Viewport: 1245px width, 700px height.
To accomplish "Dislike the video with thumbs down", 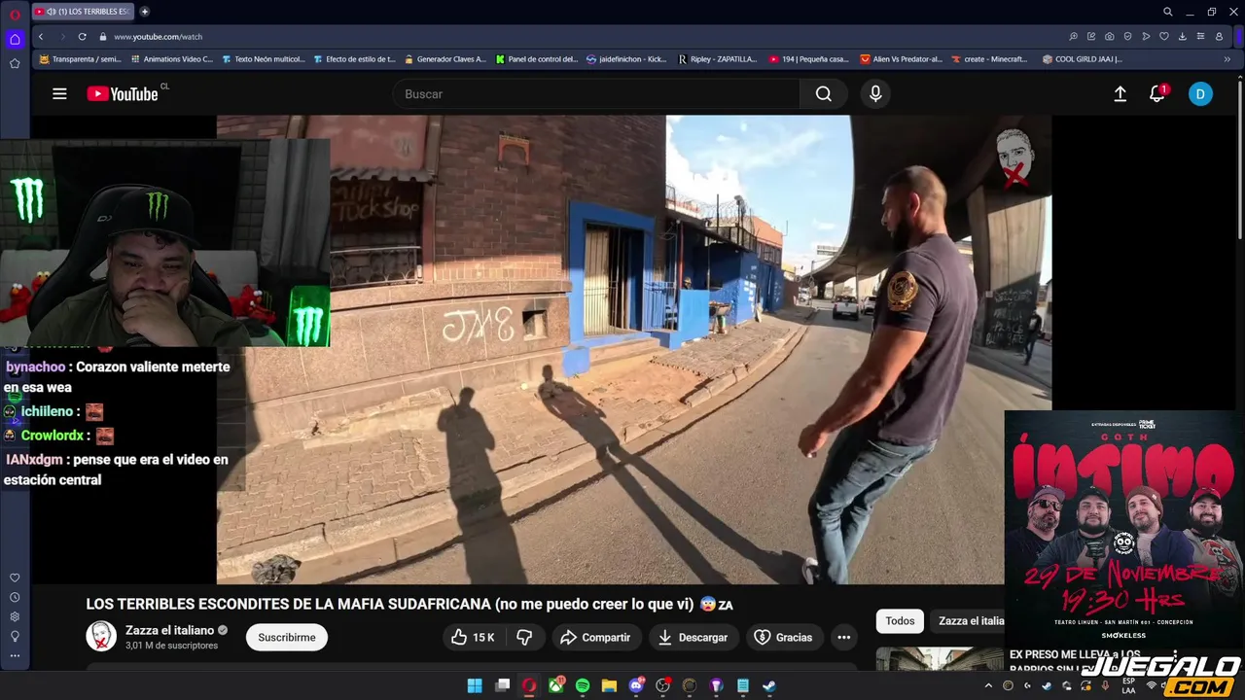I will (524, 638).
